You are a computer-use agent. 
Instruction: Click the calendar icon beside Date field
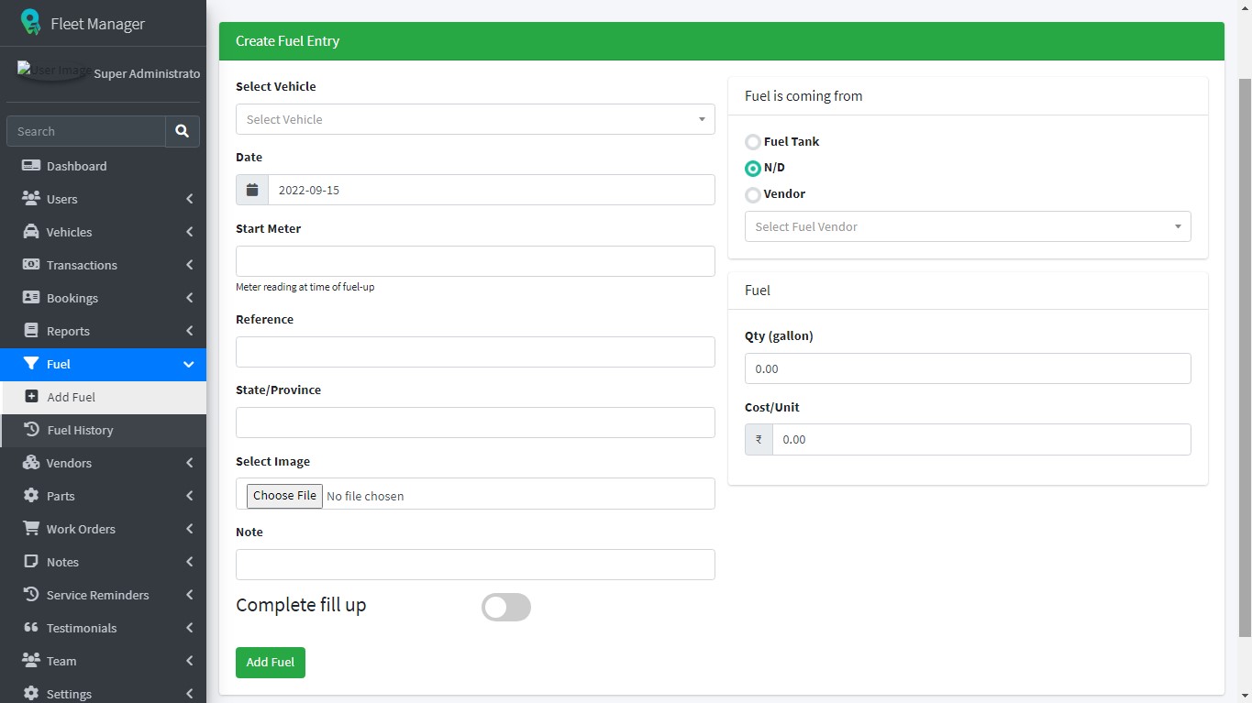[x=252, y=190]
